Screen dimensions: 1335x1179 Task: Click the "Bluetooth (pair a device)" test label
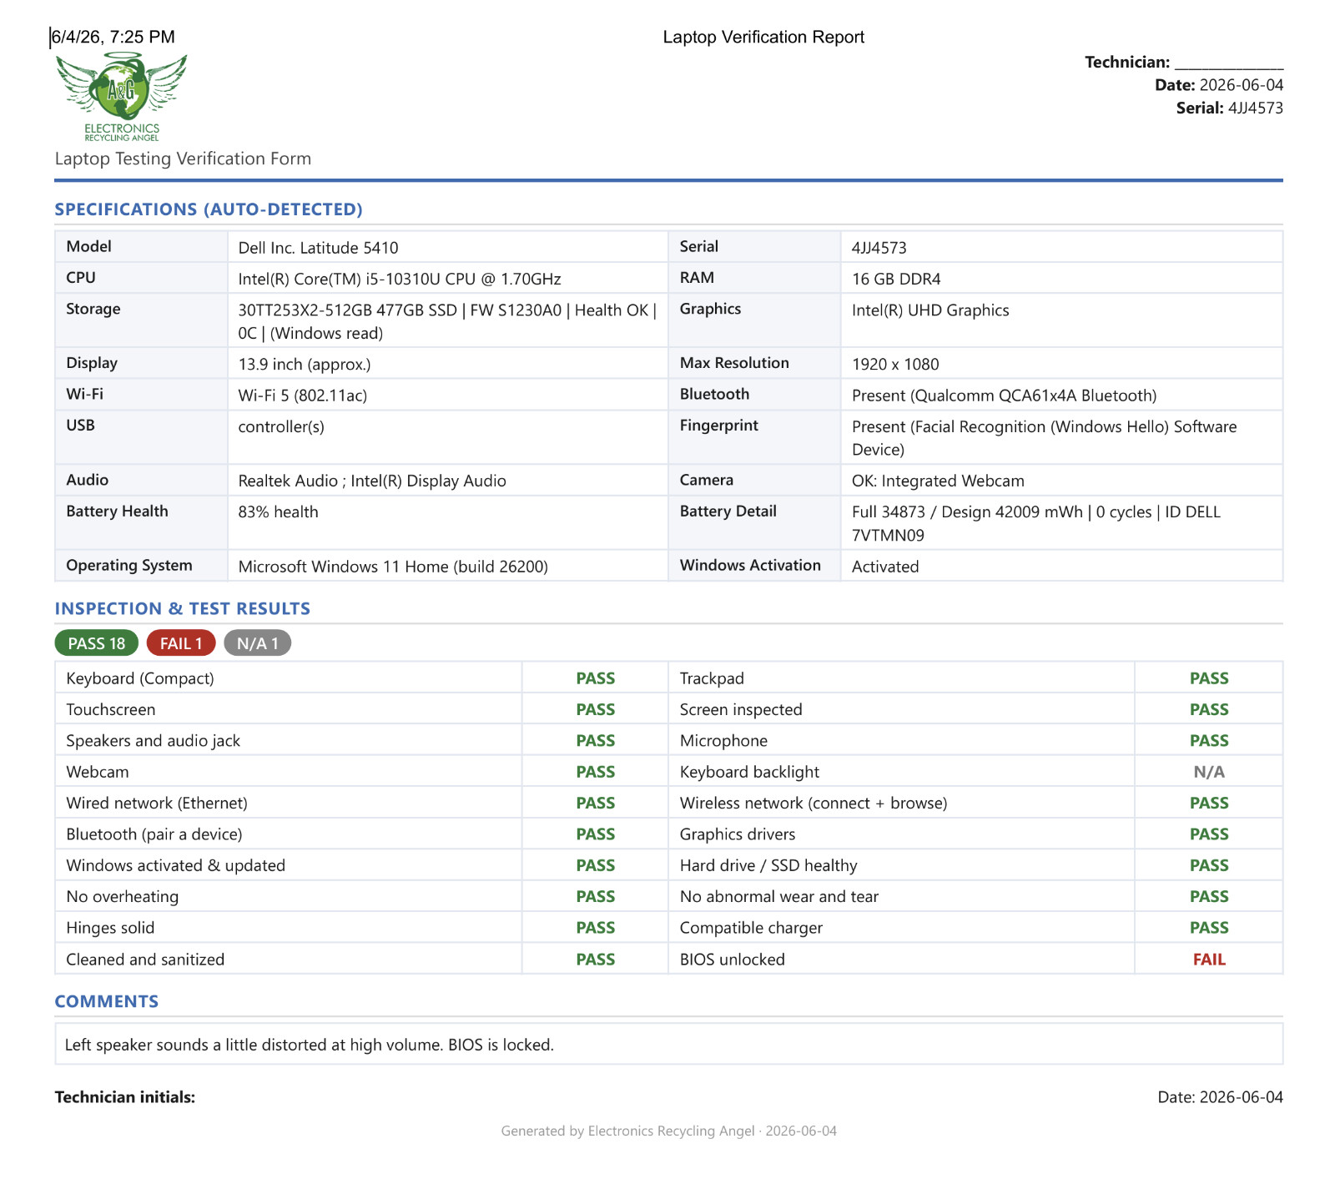click(x=154, y=834)
